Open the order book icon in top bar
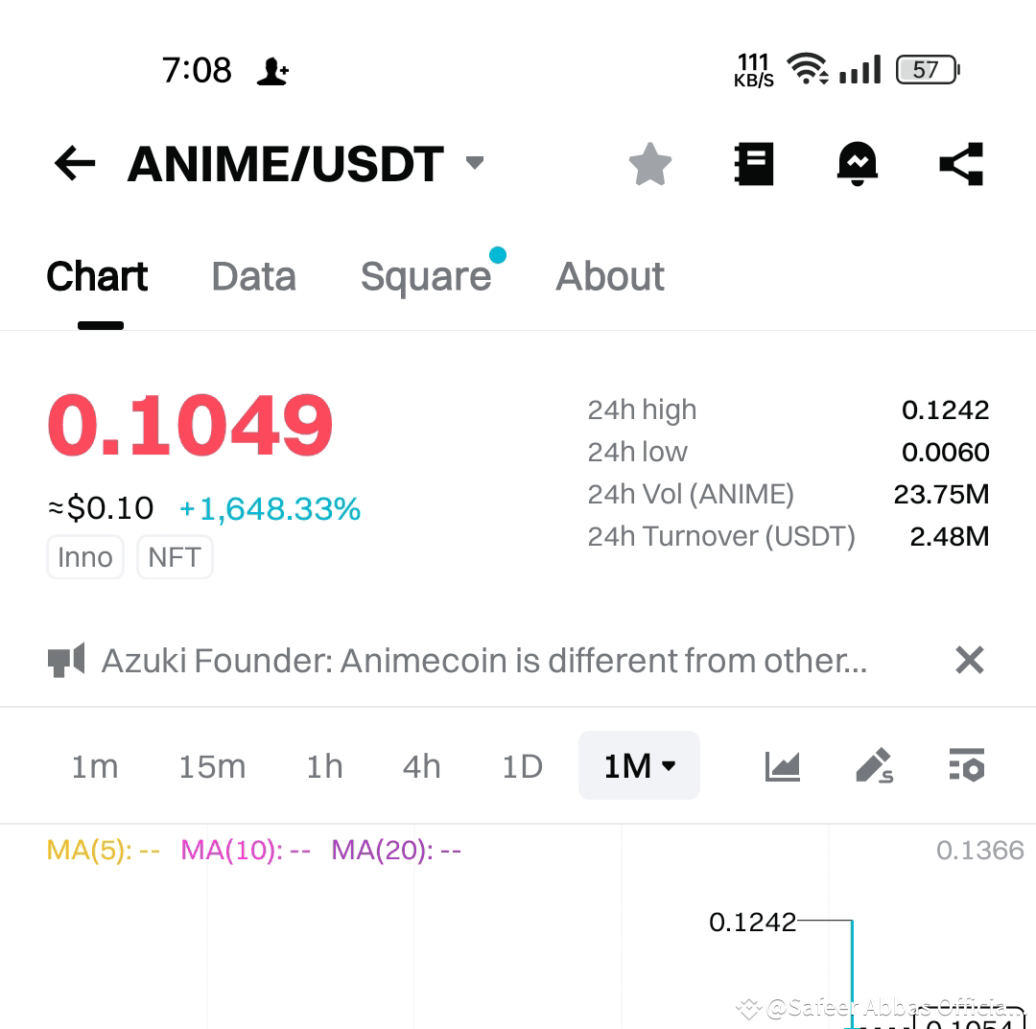 tap(754, 163)
